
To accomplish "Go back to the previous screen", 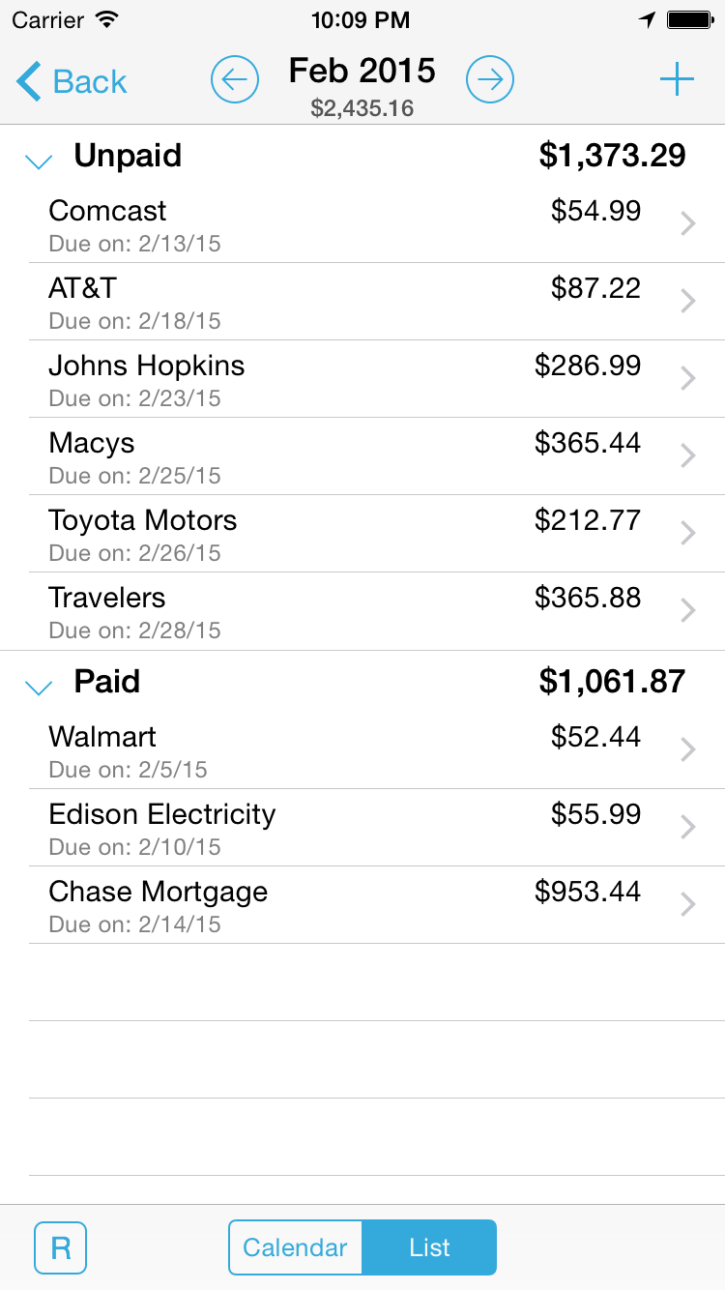I will click(x=72, y=82).
